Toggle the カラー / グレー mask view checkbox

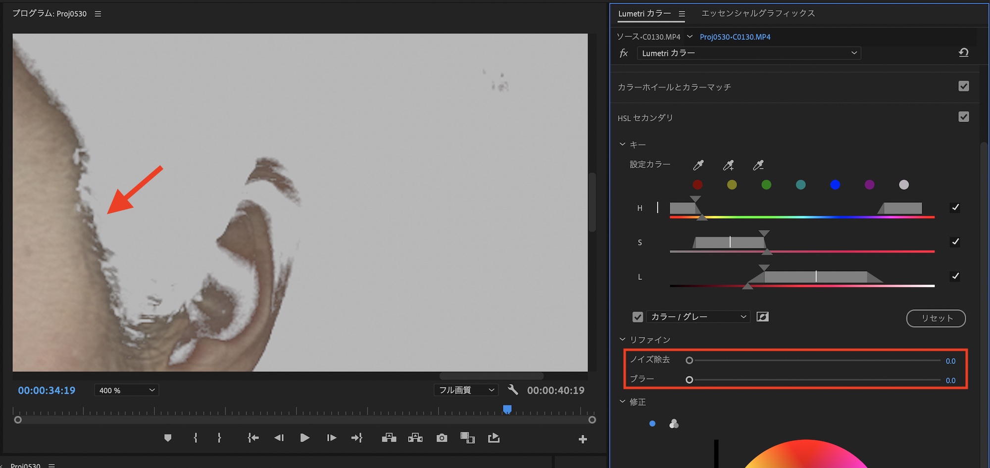pyautogui.click(x=638, y=317)
